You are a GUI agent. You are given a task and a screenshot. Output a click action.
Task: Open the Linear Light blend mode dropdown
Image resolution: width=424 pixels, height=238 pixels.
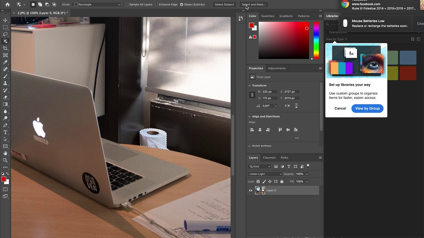click(x=265, y=174)
